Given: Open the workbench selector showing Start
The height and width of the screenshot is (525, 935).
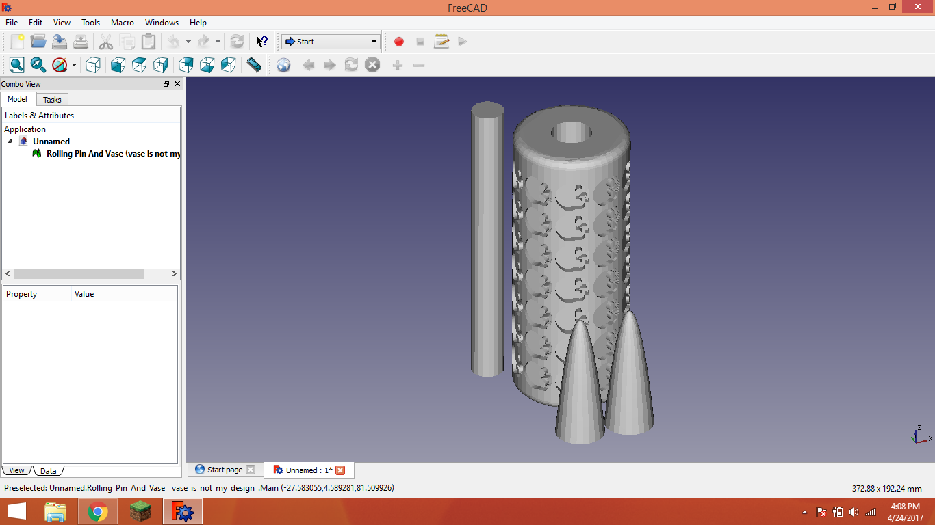Looking at the screenshot, I should pyautogui.click(x=331, y=42).
